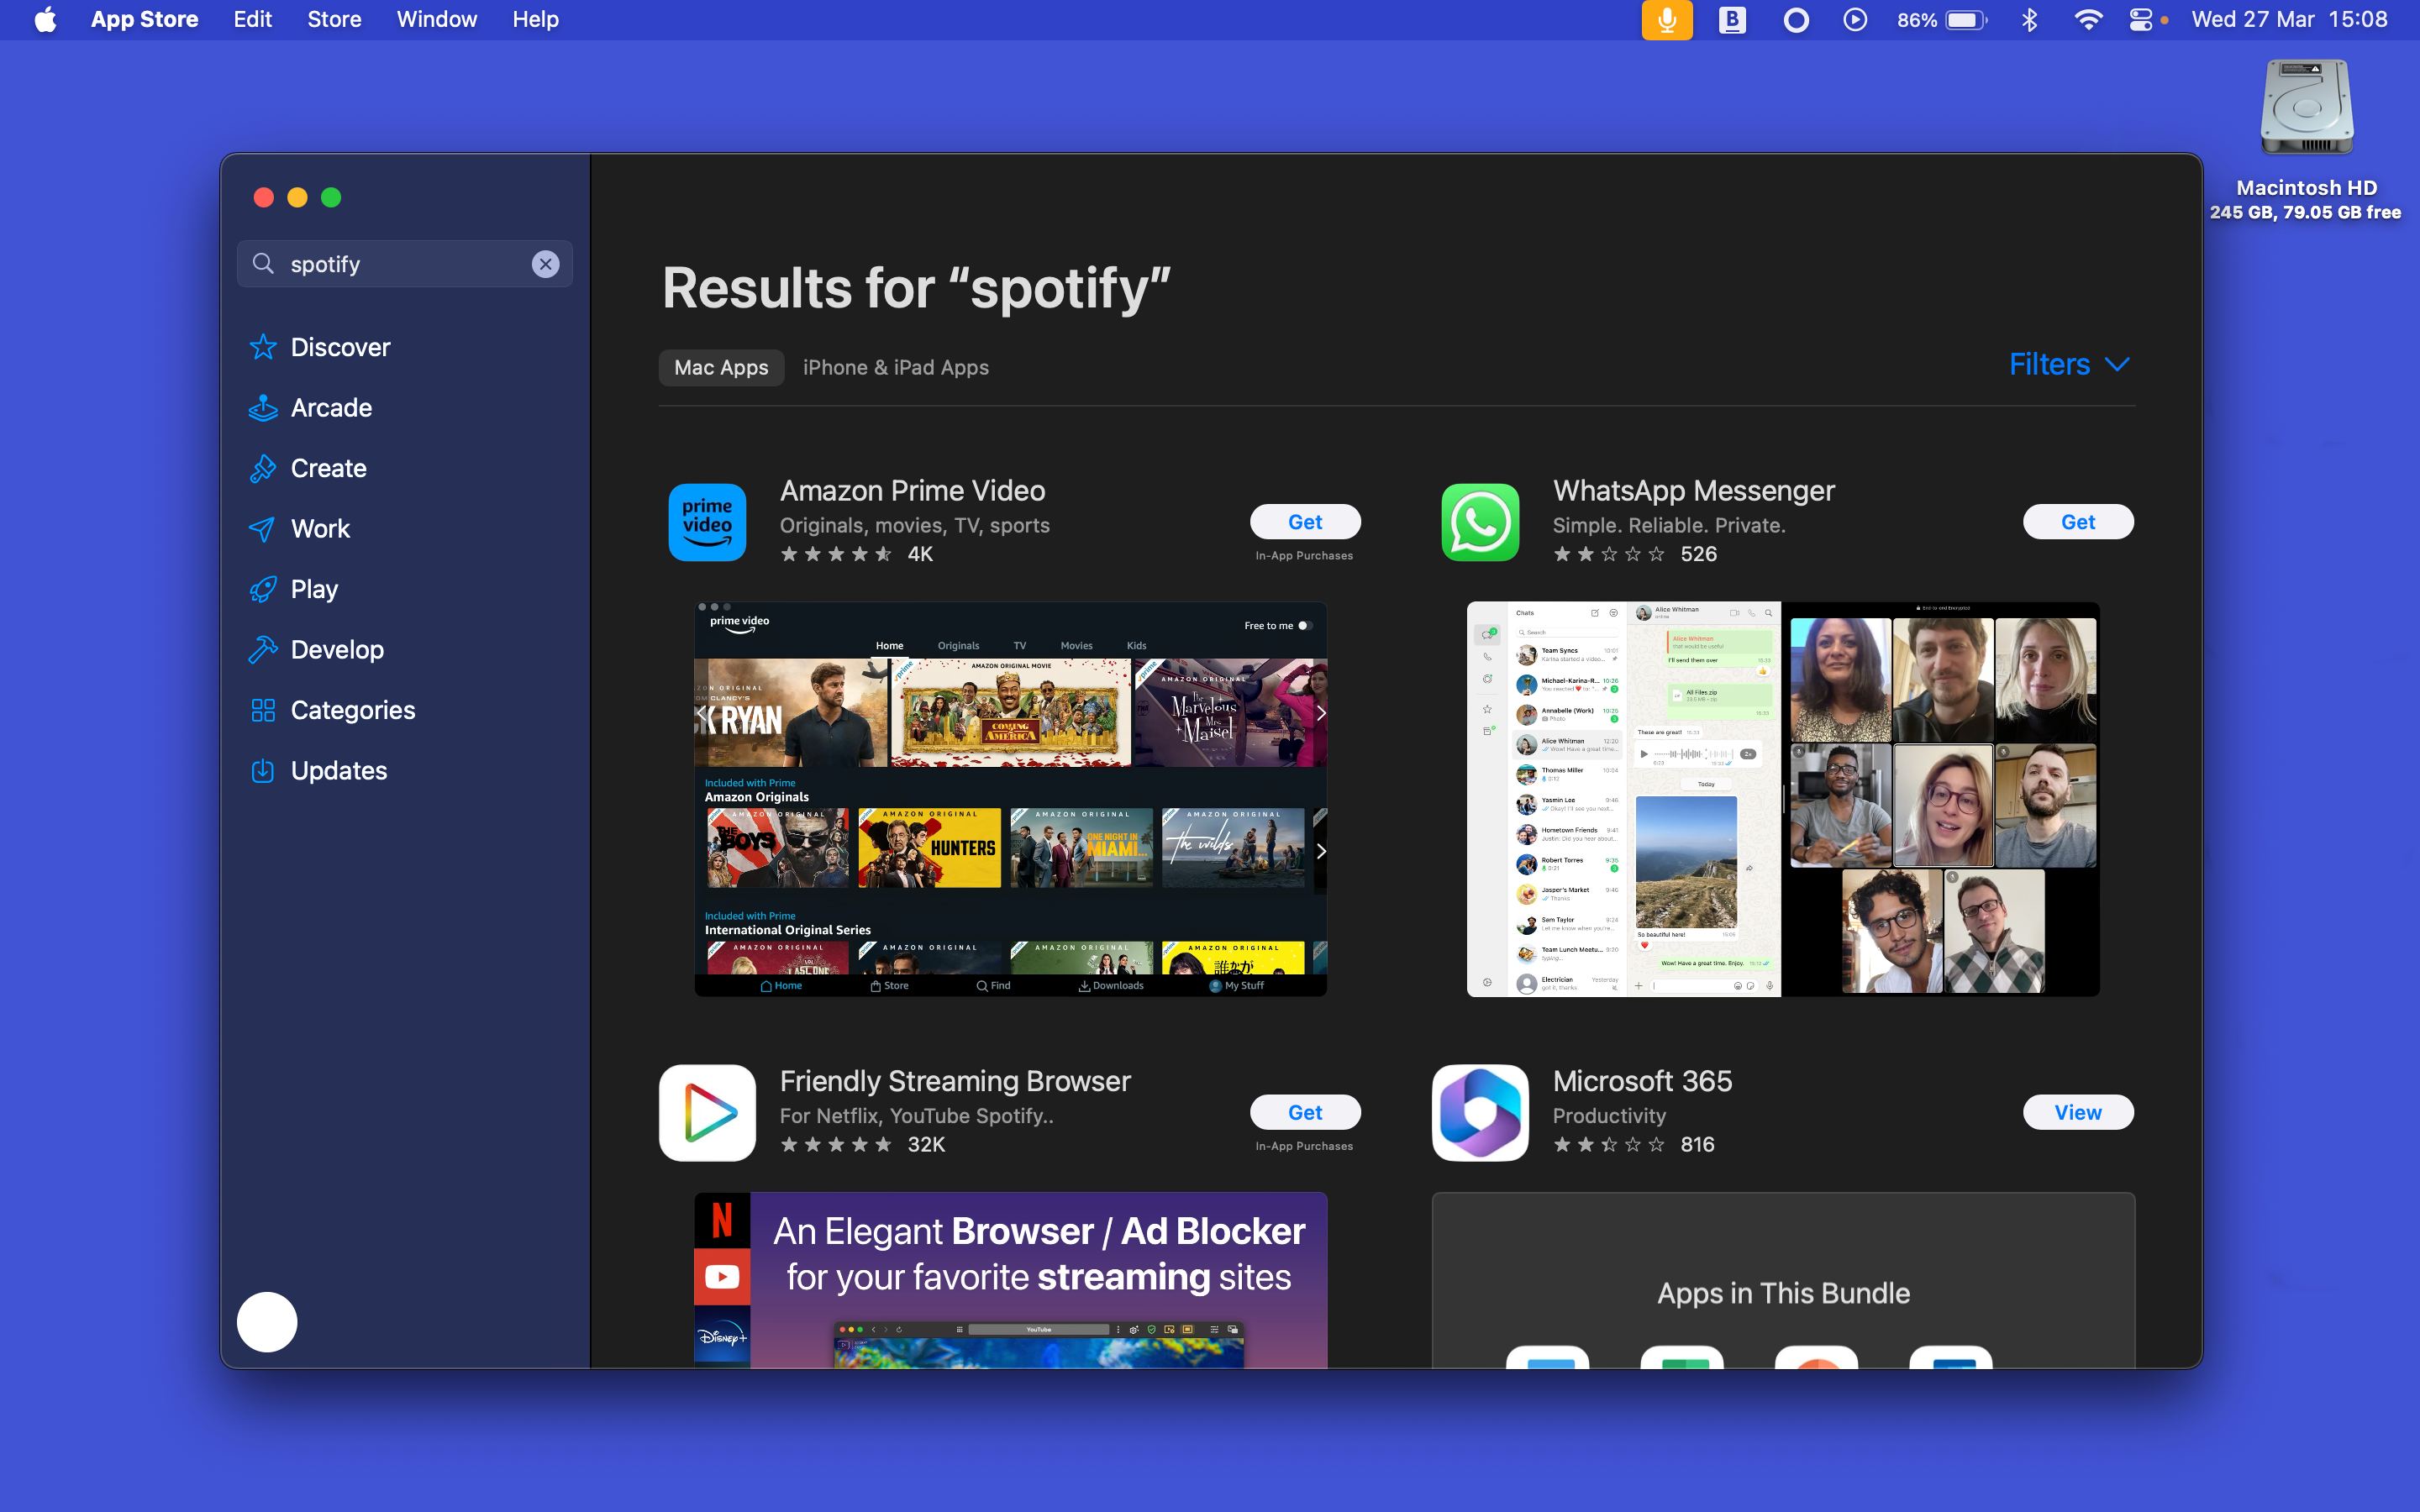2420x1512 pixels.
Task: Click the menu bar date and time
Action: click(2289, 19)
